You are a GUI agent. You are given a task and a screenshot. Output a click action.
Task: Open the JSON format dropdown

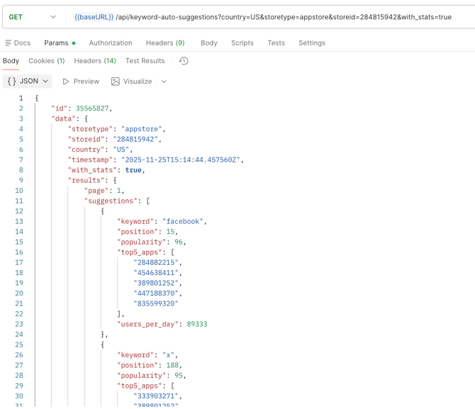click(x=28, y=82)
